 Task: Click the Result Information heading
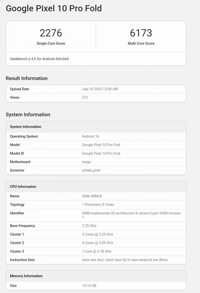click(27, 78)
